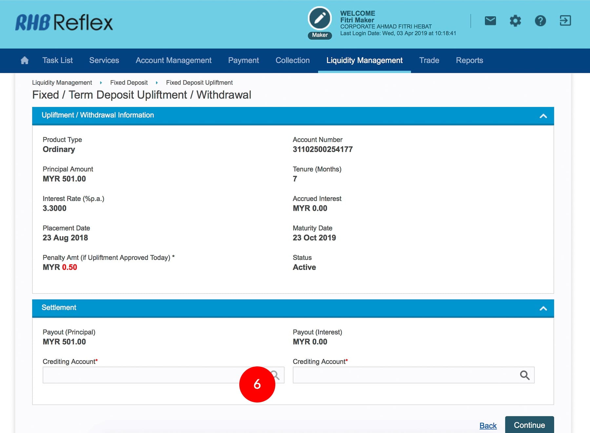Collapse the Upliftment / Withdrawal Information section

[x=543, y=116]
